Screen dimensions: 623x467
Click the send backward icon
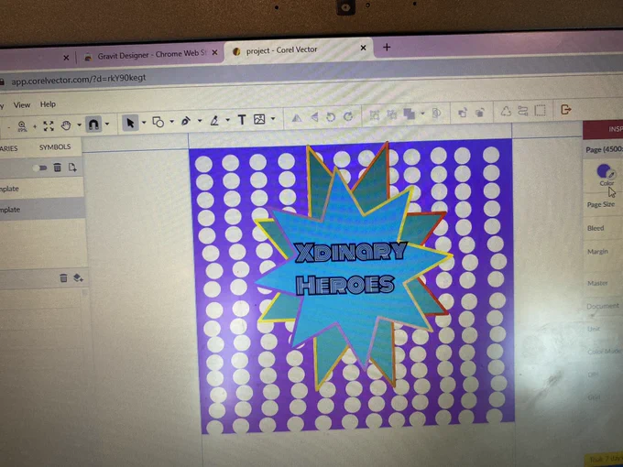tap(480, 112)
